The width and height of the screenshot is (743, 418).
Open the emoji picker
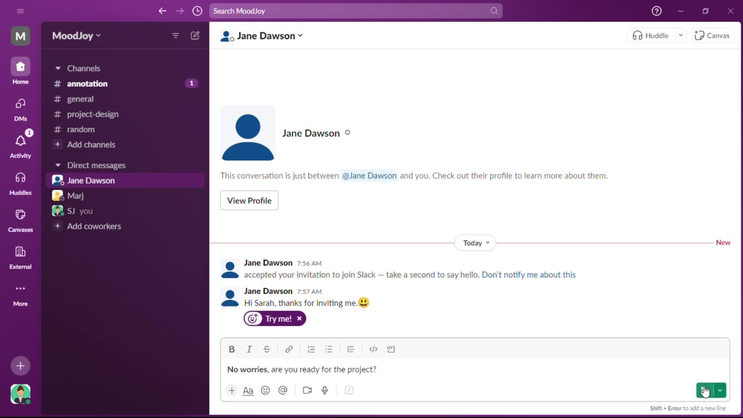[265, 391]
